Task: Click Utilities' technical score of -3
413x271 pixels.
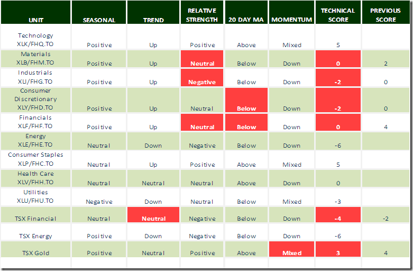Action: pyautogui.click(x=338, y=202)
